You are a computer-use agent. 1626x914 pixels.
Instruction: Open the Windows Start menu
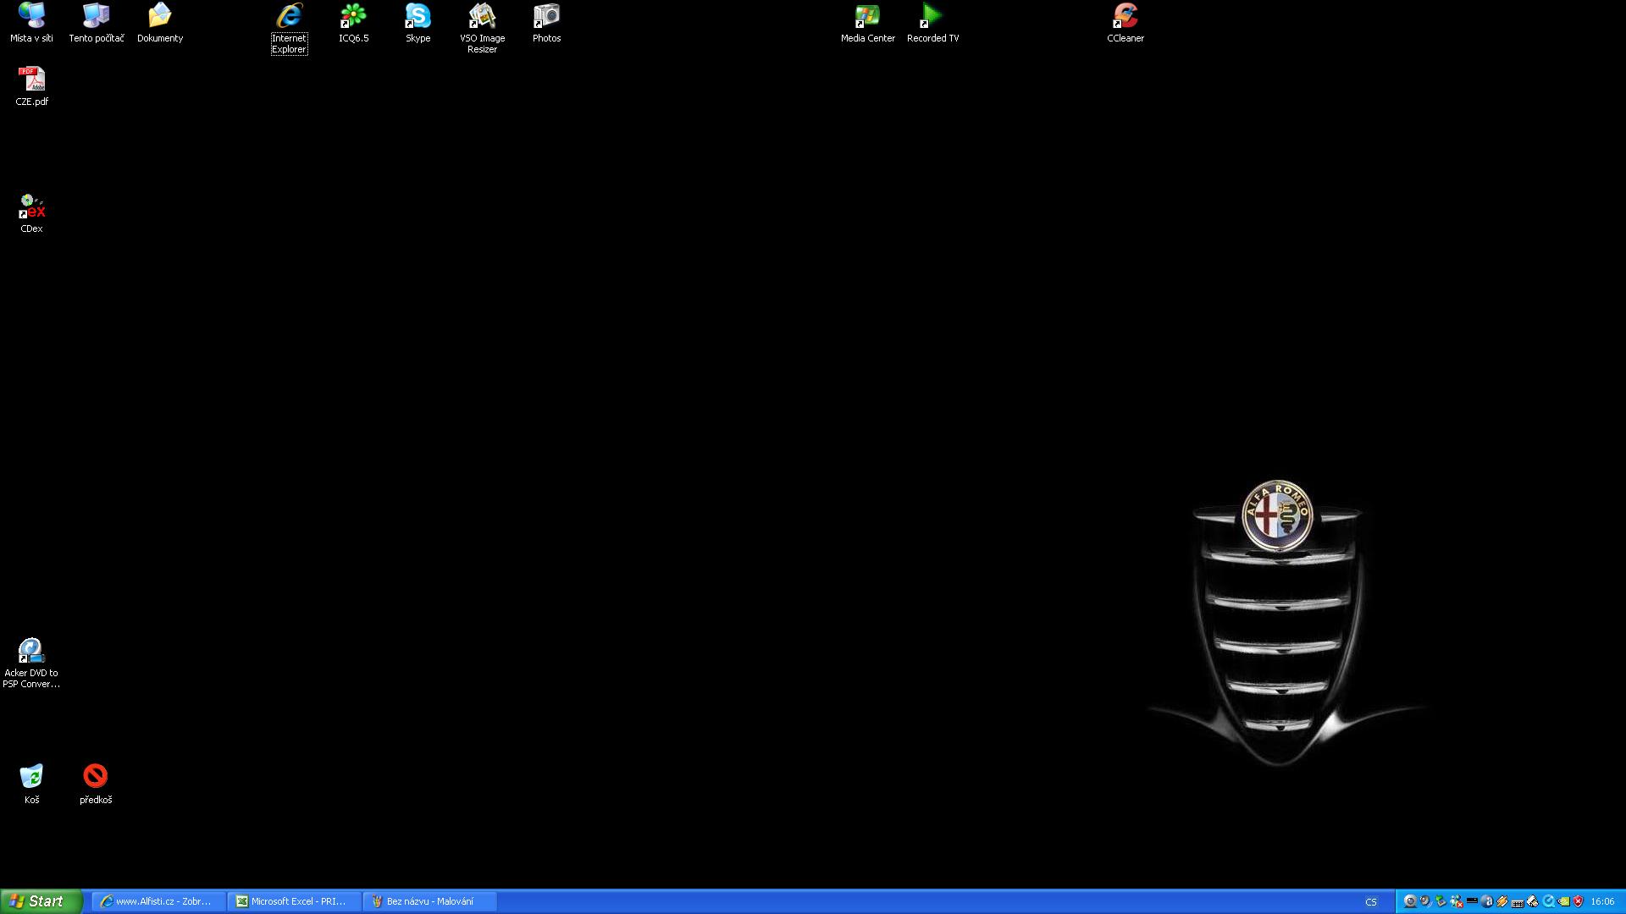coord(41,901)
